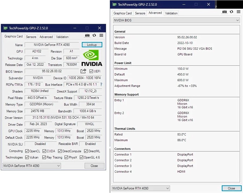
Task: Click the Lookup button
Action: tap(92, 45)
